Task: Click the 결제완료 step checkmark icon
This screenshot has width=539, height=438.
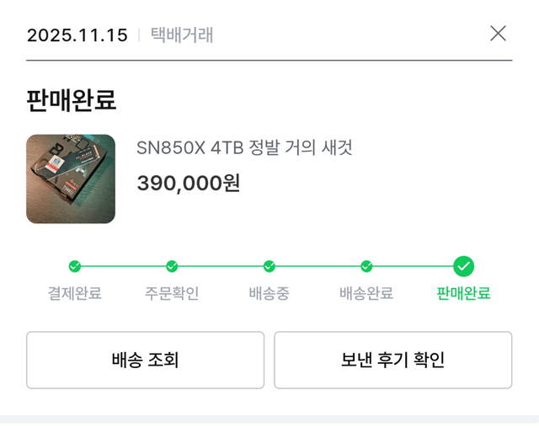Action: (75, 266)
